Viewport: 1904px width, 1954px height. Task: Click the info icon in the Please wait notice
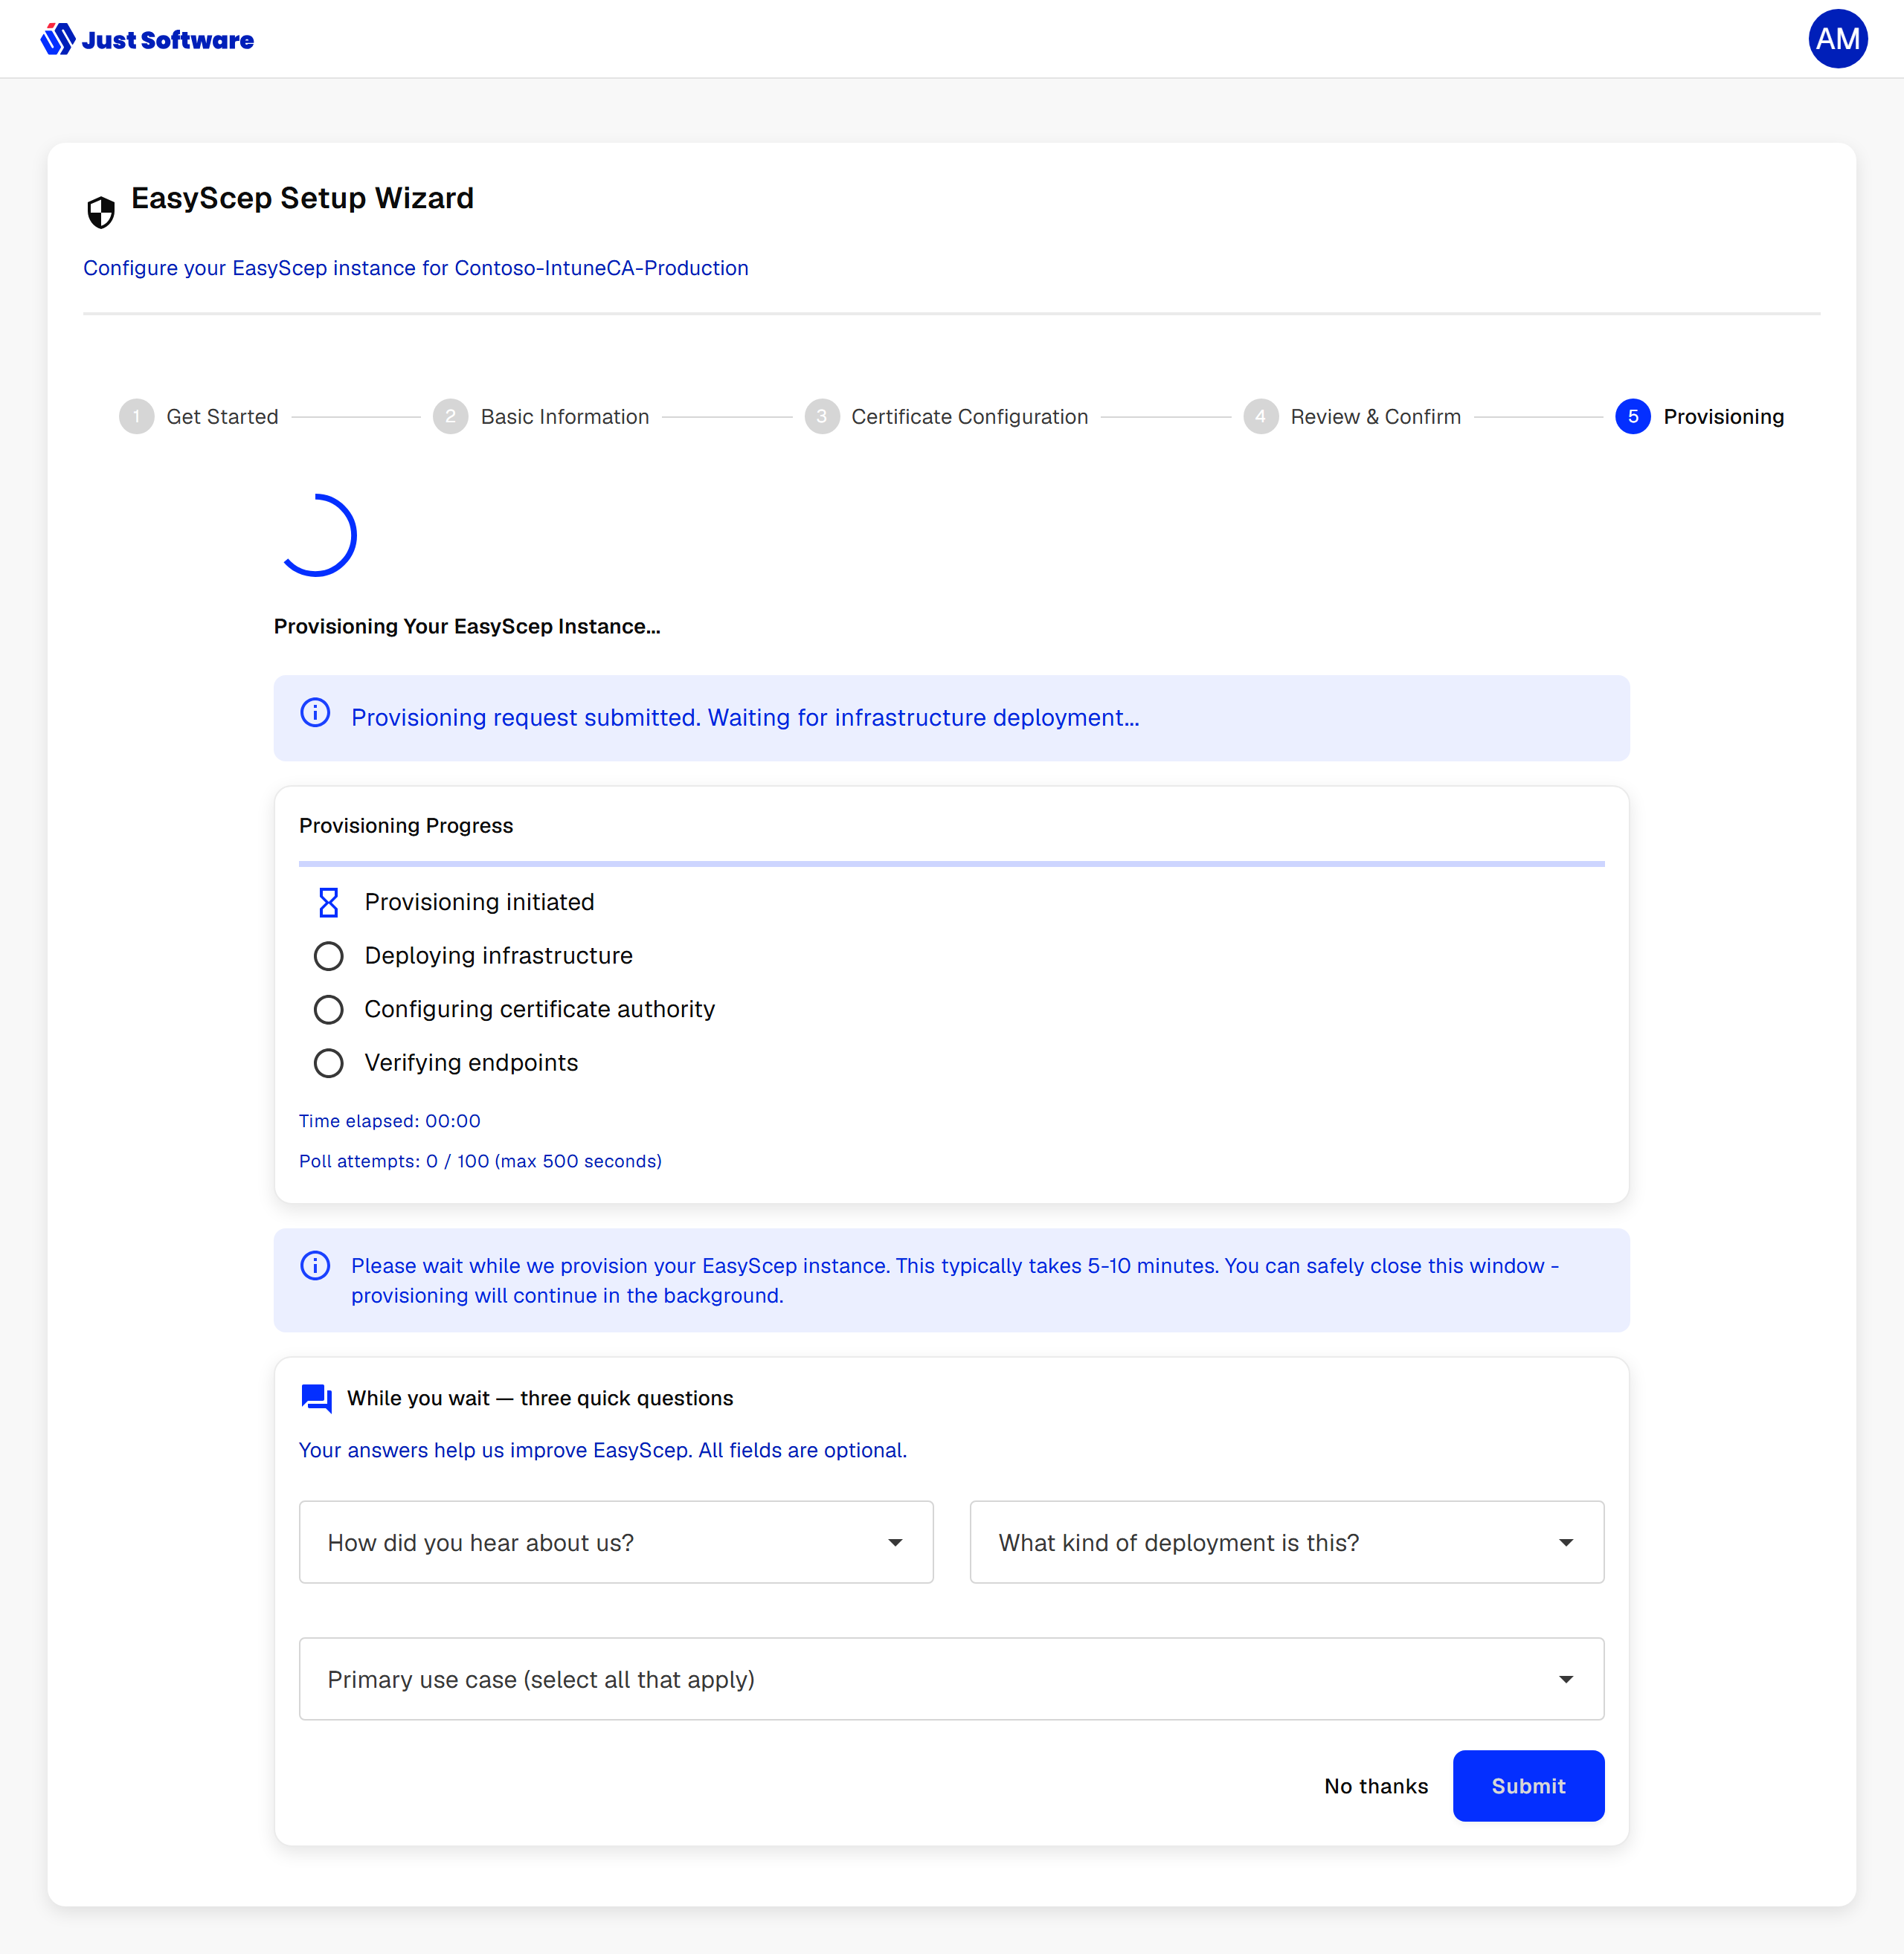[315, 1265]
